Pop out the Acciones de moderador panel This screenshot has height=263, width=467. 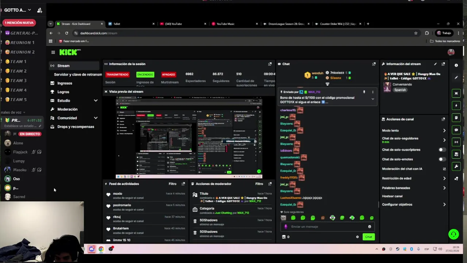coord(270,184)
